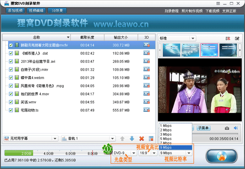Take snapshot with camera icon
The width and height of the screenshot is (245, 169).
point(227,128)
